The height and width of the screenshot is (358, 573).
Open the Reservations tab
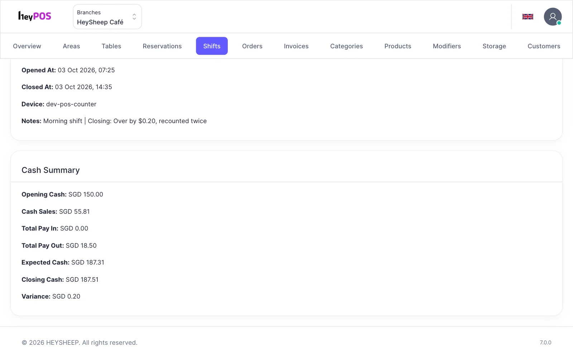(162, 46)
